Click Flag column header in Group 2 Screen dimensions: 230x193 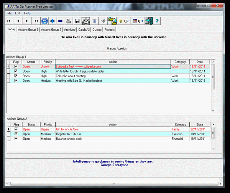(16, 125)
